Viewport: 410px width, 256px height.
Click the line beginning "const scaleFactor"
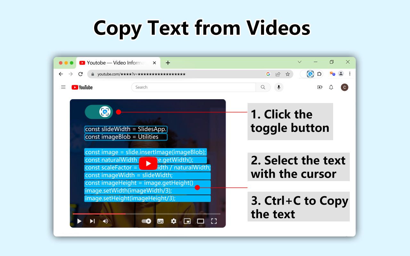[148, 168]
